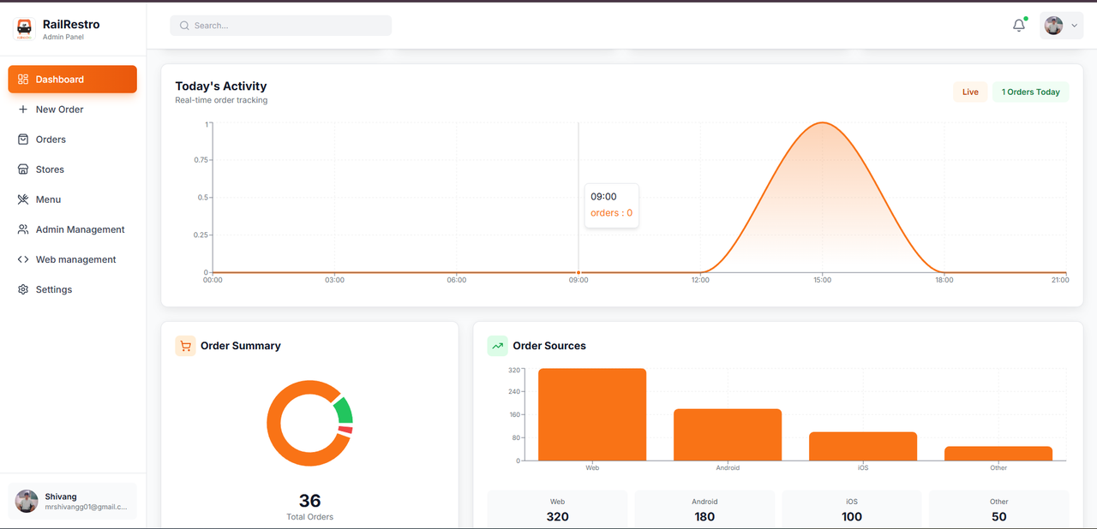Go to New Order page
The width and height of the screenshot is (1097, 529).
tap(59, 110)
